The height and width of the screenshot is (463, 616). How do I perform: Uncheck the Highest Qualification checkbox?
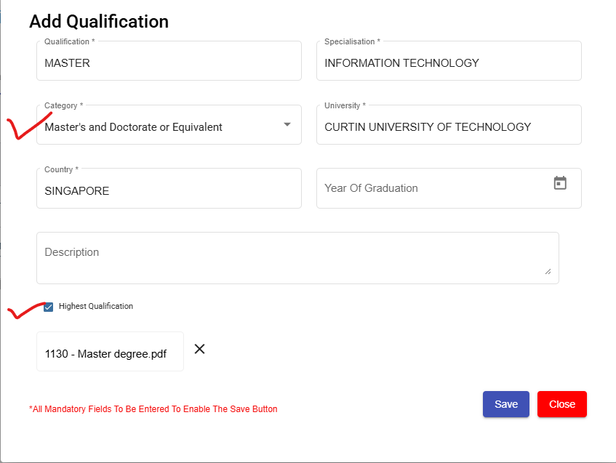[49, 307]
